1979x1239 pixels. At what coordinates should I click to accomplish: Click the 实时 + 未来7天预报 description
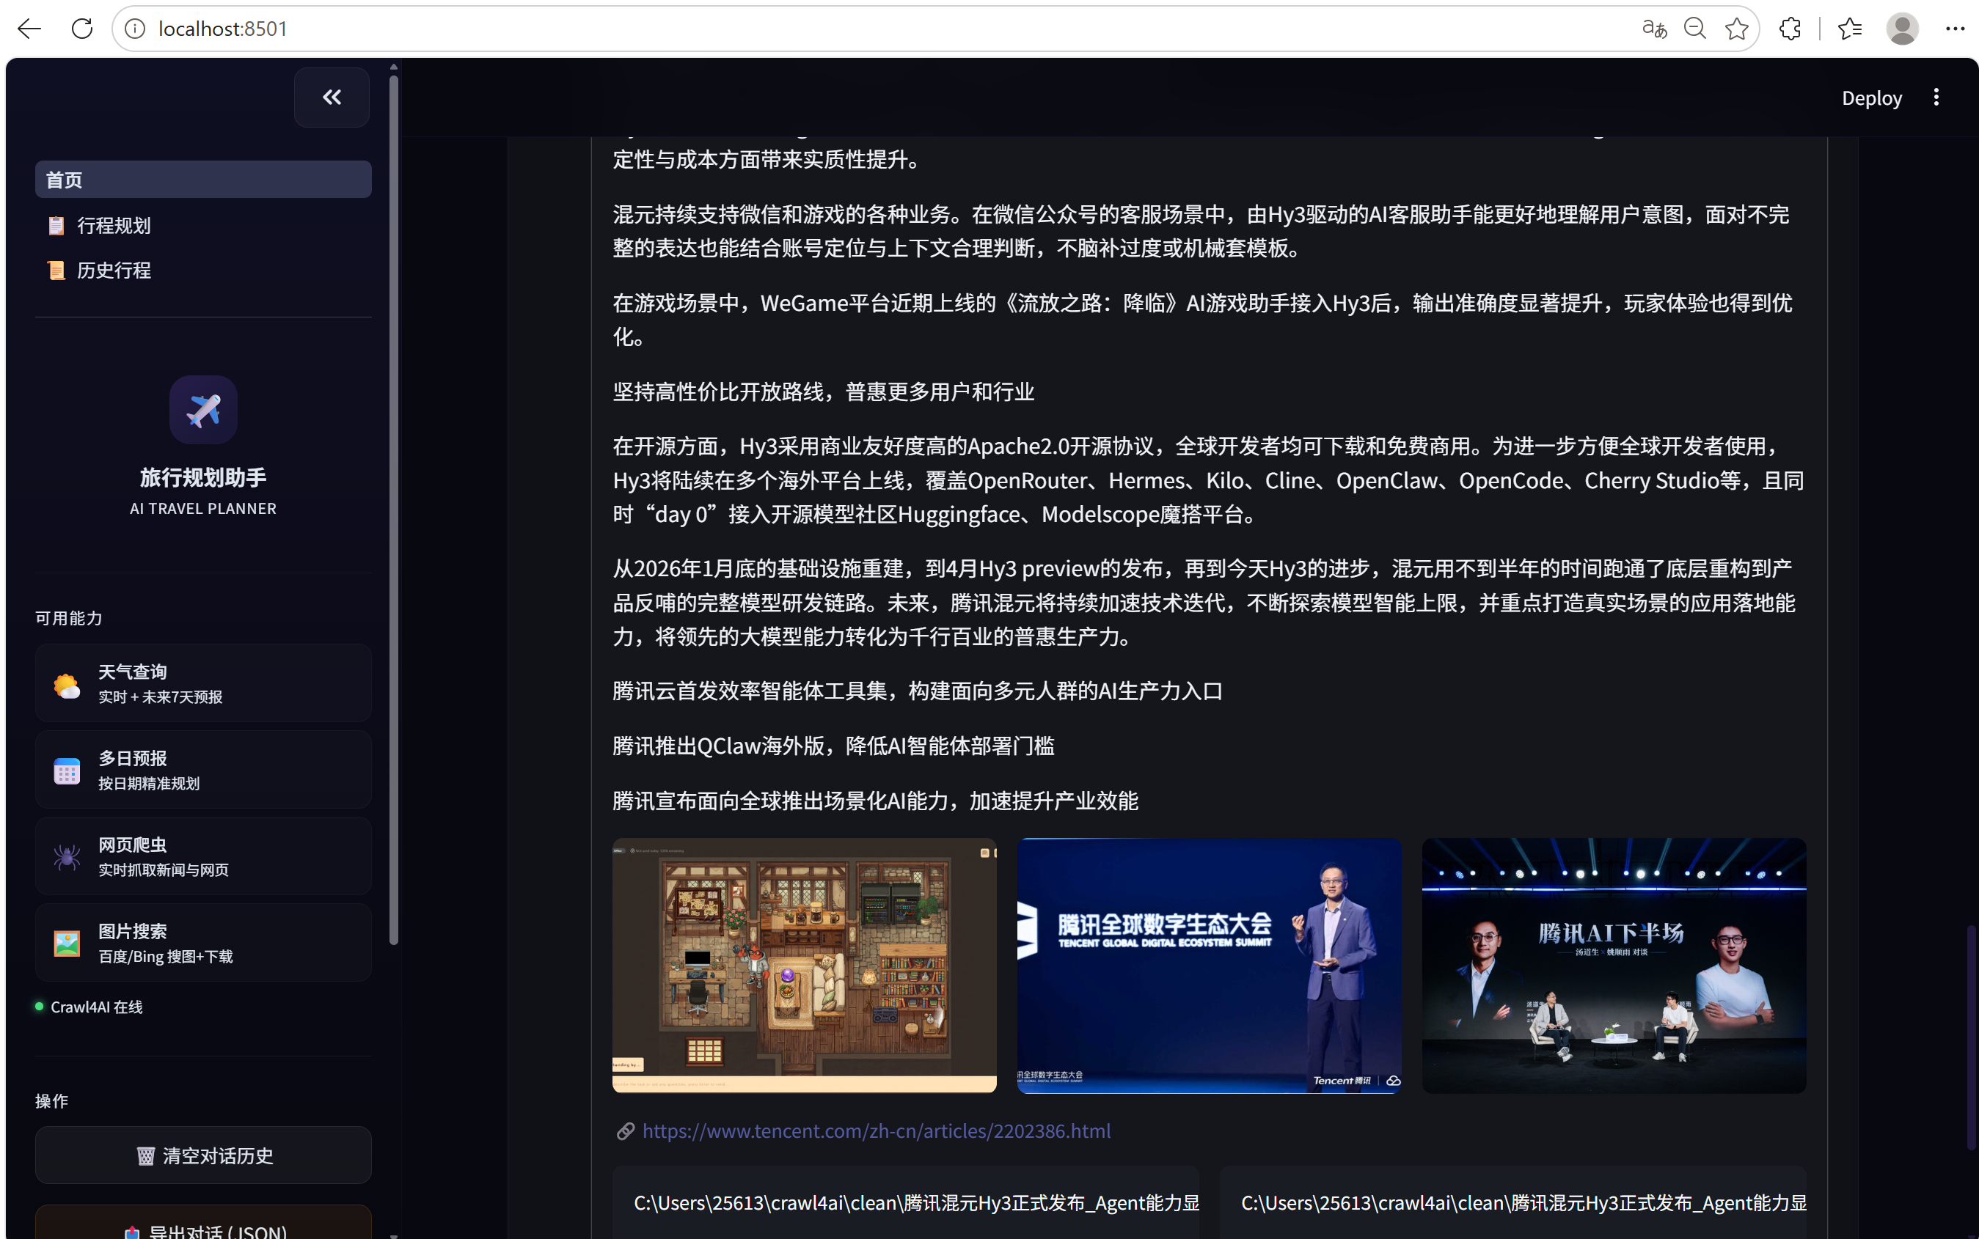pyautogui.click(x=161, y=697)
